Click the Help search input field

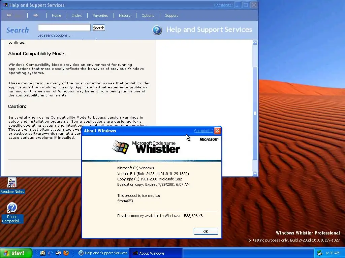tap(64, 28)
